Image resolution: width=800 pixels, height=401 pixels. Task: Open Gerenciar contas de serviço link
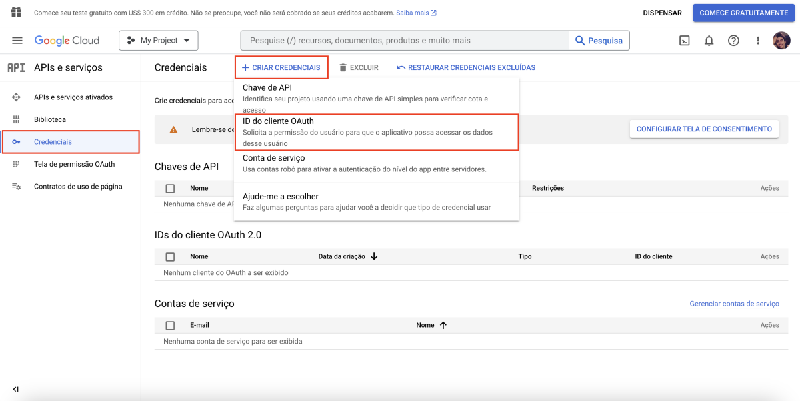[734, 304]
